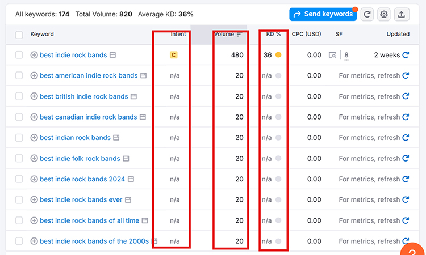Open SERP features icon in SF column

(x=332, y=56)
